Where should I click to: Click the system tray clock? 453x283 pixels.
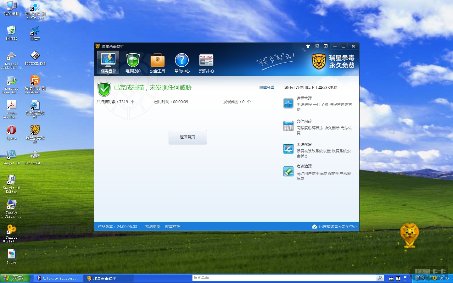coord(444,278)
